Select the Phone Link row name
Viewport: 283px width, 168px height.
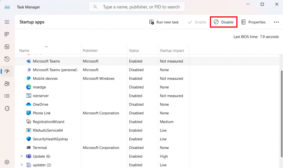[x=42, y=113]
